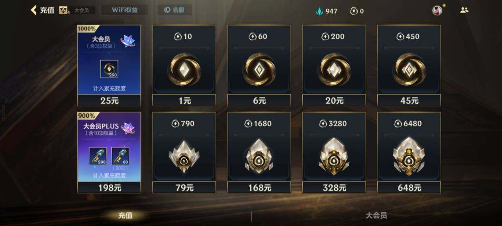Open the profile avatar icon

[x=437, y=11]
